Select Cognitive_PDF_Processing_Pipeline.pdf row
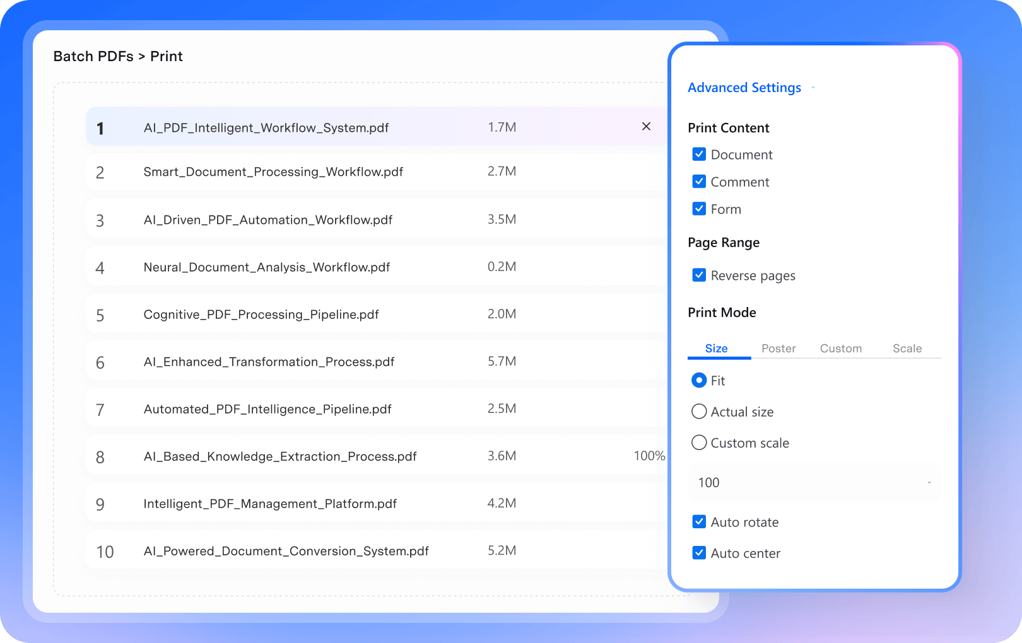This screenshot has width=1022, height=643. coord(376,314)
